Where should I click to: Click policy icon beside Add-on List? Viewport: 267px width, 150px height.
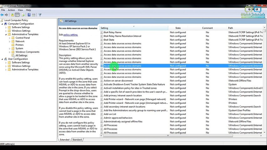pos(102,114)
